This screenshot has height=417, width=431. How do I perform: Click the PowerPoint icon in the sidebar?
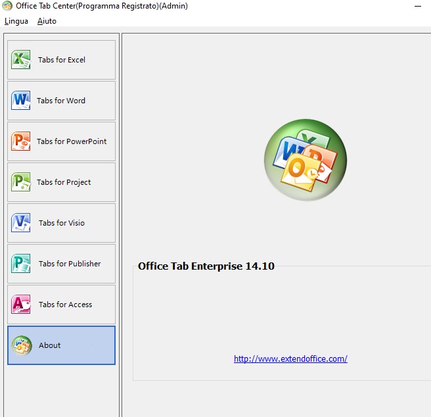[20, 141]
